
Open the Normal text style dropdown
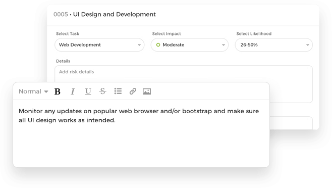[33, 91]
